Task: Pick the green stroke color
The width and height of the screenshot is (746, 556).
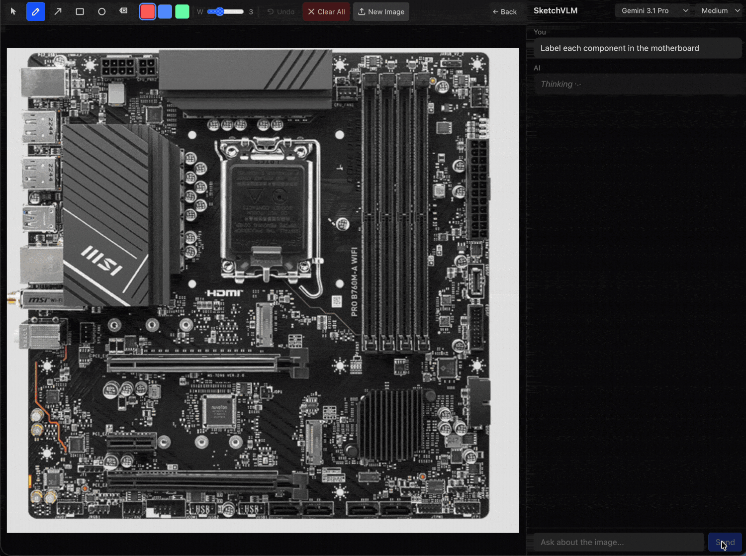Action: 182,11
